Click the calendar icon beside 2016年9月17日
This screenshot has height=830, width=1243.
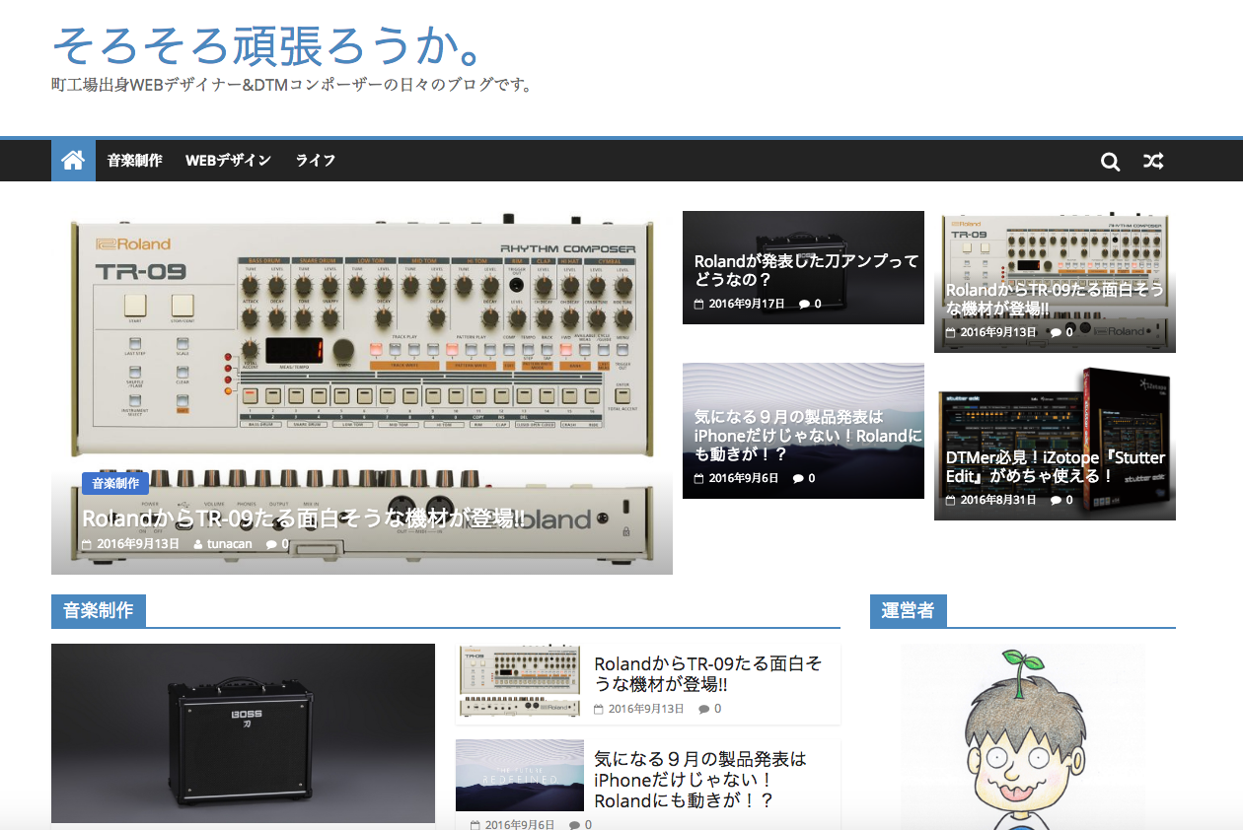[699, 304]
